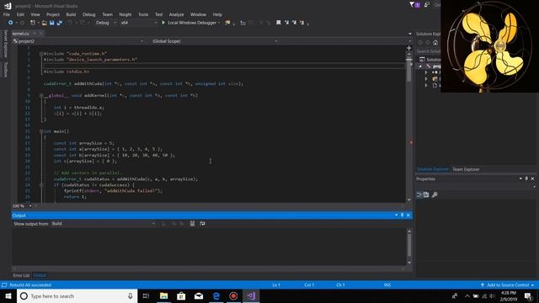
Task: Click the Visual Studio taskbar icon
Action: coord(251,296)
